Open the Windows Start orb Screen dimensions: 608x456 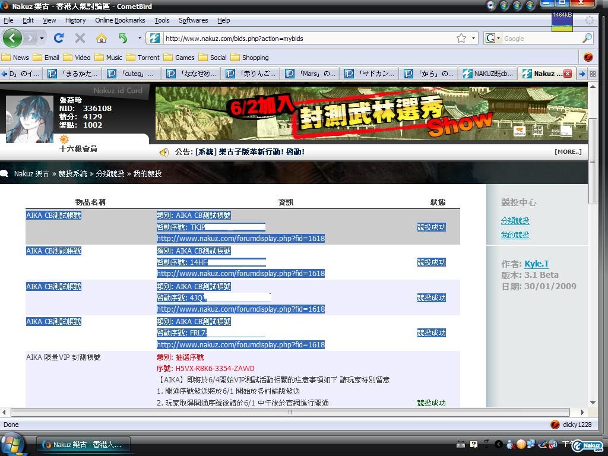point(12,444)
